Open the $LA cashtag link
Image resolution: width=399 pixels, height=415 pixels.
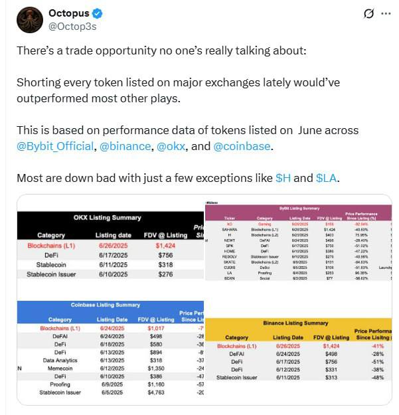click(326, 178)
